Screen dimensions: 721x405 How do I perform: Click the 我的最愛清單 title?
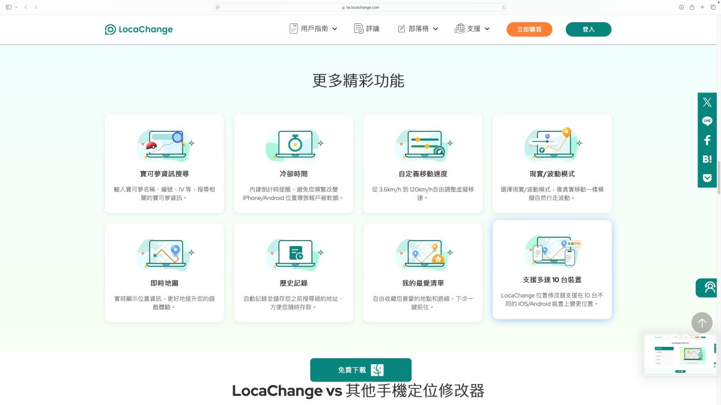(x=423, y=283)
